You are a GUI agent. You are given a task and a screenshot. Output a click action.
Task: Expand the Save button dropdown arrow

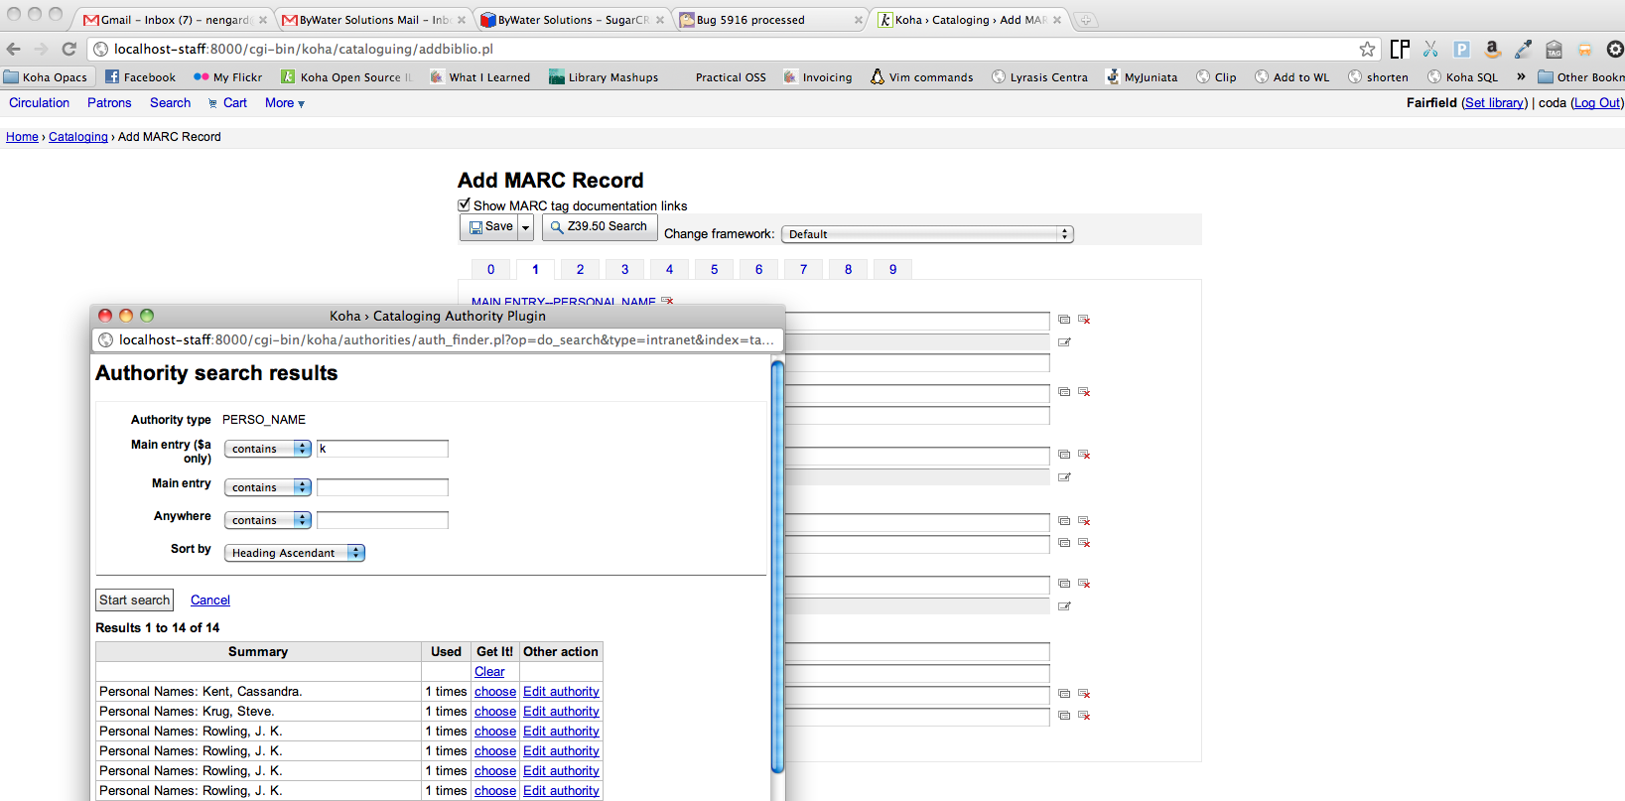pos(526,227)
